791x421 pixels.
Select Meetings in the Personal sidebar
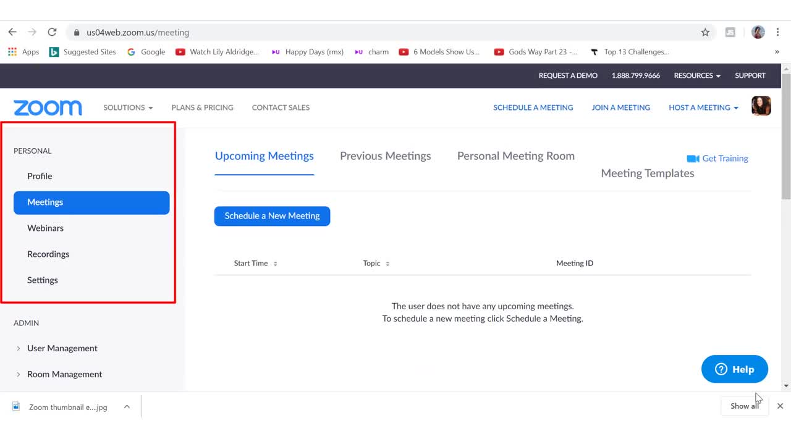coord(91,202)
